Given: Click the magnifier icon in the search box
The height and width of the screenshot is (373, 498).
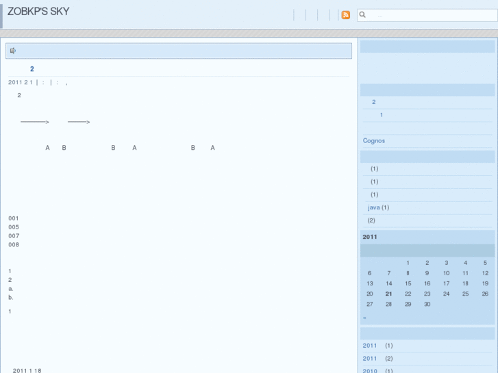Looking at the screenshot, I should (x=362, y=14).
